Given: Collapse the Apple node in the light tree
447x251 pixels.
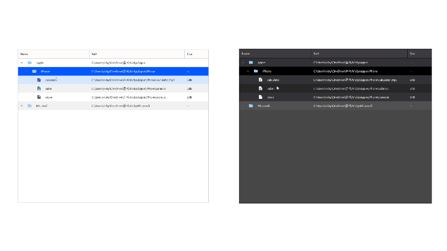Looking at the screenshot, I should pos(22,62).
